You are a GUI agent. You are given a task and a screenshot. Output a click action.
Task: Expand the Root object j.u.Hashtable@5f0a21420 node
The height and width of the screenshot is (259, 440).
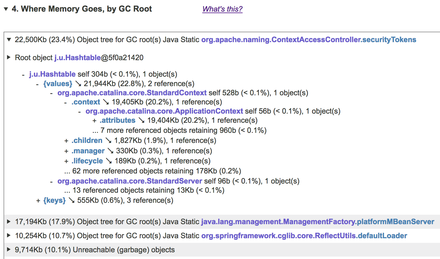point(9,57)
